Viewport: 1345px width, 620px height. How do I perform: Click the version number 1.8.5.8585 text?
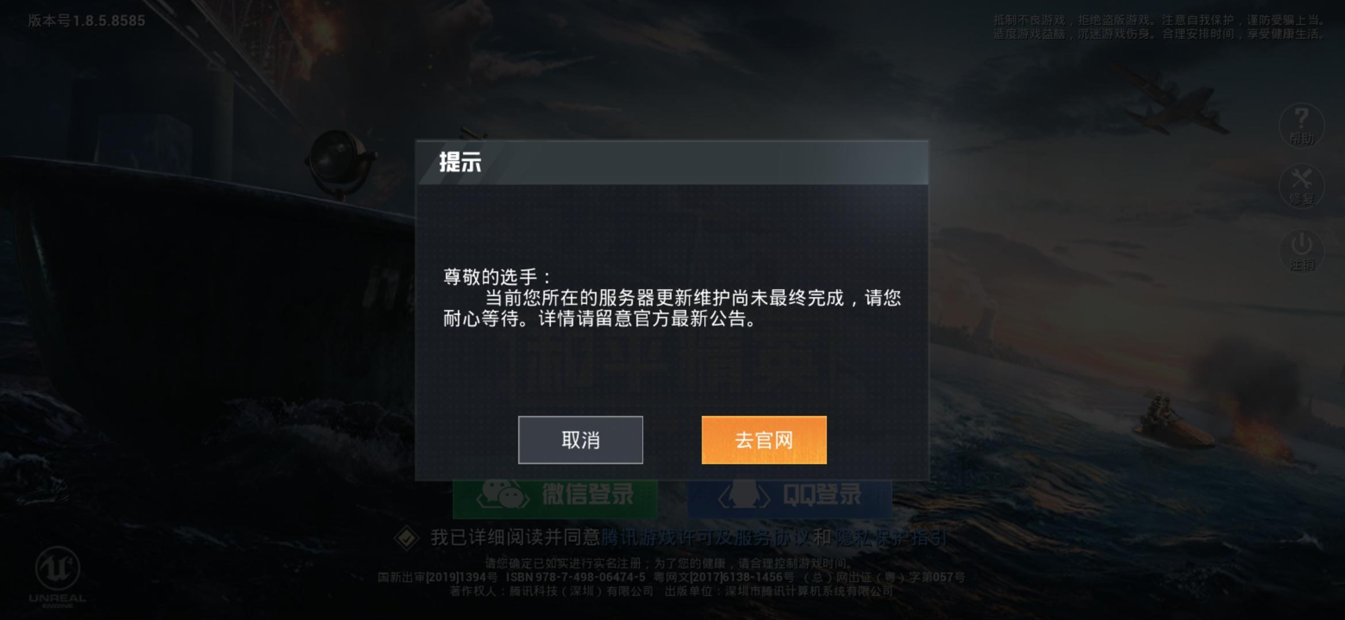[x=109, y=21]
